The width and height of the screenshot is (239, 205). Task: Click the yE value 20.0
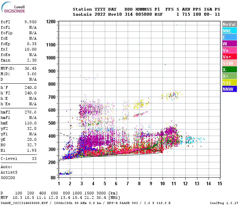tap(32, 139)
